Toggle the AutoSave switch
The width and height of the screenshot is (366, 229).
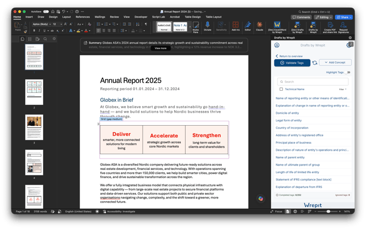tap(46, 11)
